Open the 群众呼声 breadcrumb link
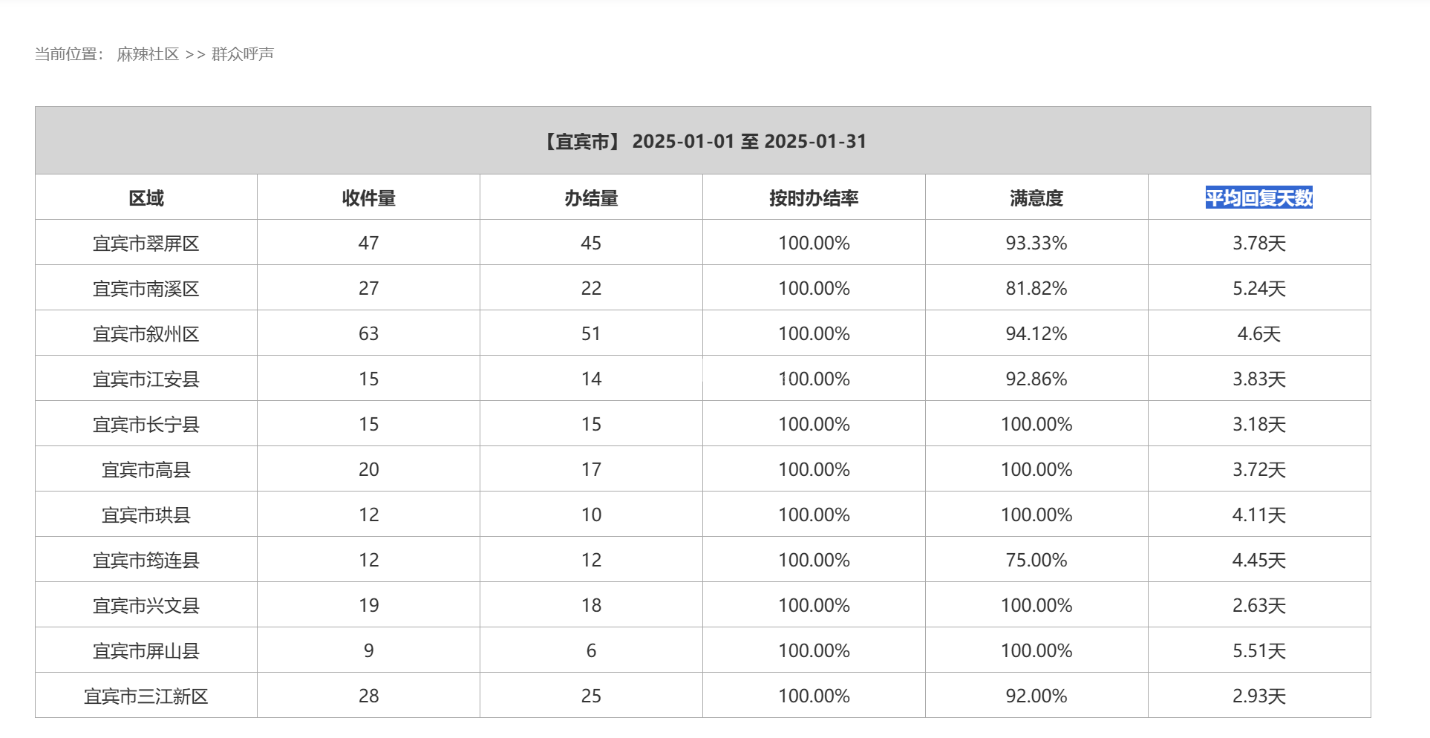Image resolution: width=1430 pixels, height=738 pixels. (243, 54)
